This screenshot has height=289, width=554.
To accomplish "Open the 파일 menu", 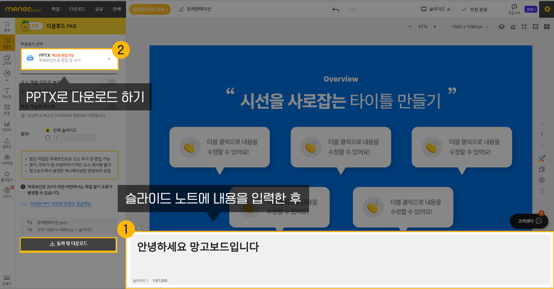I will coord(56,9).
